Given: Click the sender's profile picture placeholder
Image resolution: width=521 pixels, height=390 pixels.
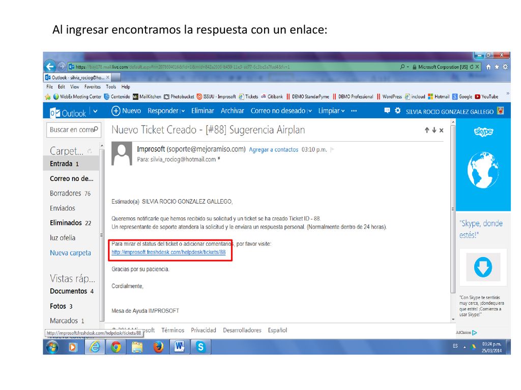Looking at the screenshot, I should 122,153.
